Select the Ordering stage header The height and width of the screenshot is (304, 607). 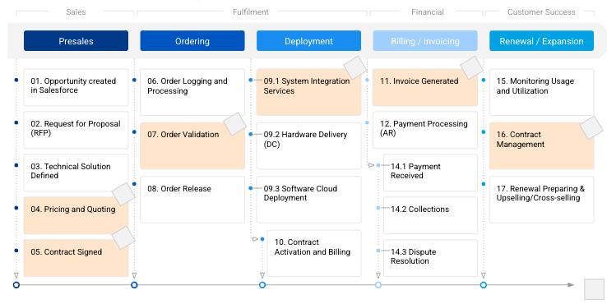(192, 41)
